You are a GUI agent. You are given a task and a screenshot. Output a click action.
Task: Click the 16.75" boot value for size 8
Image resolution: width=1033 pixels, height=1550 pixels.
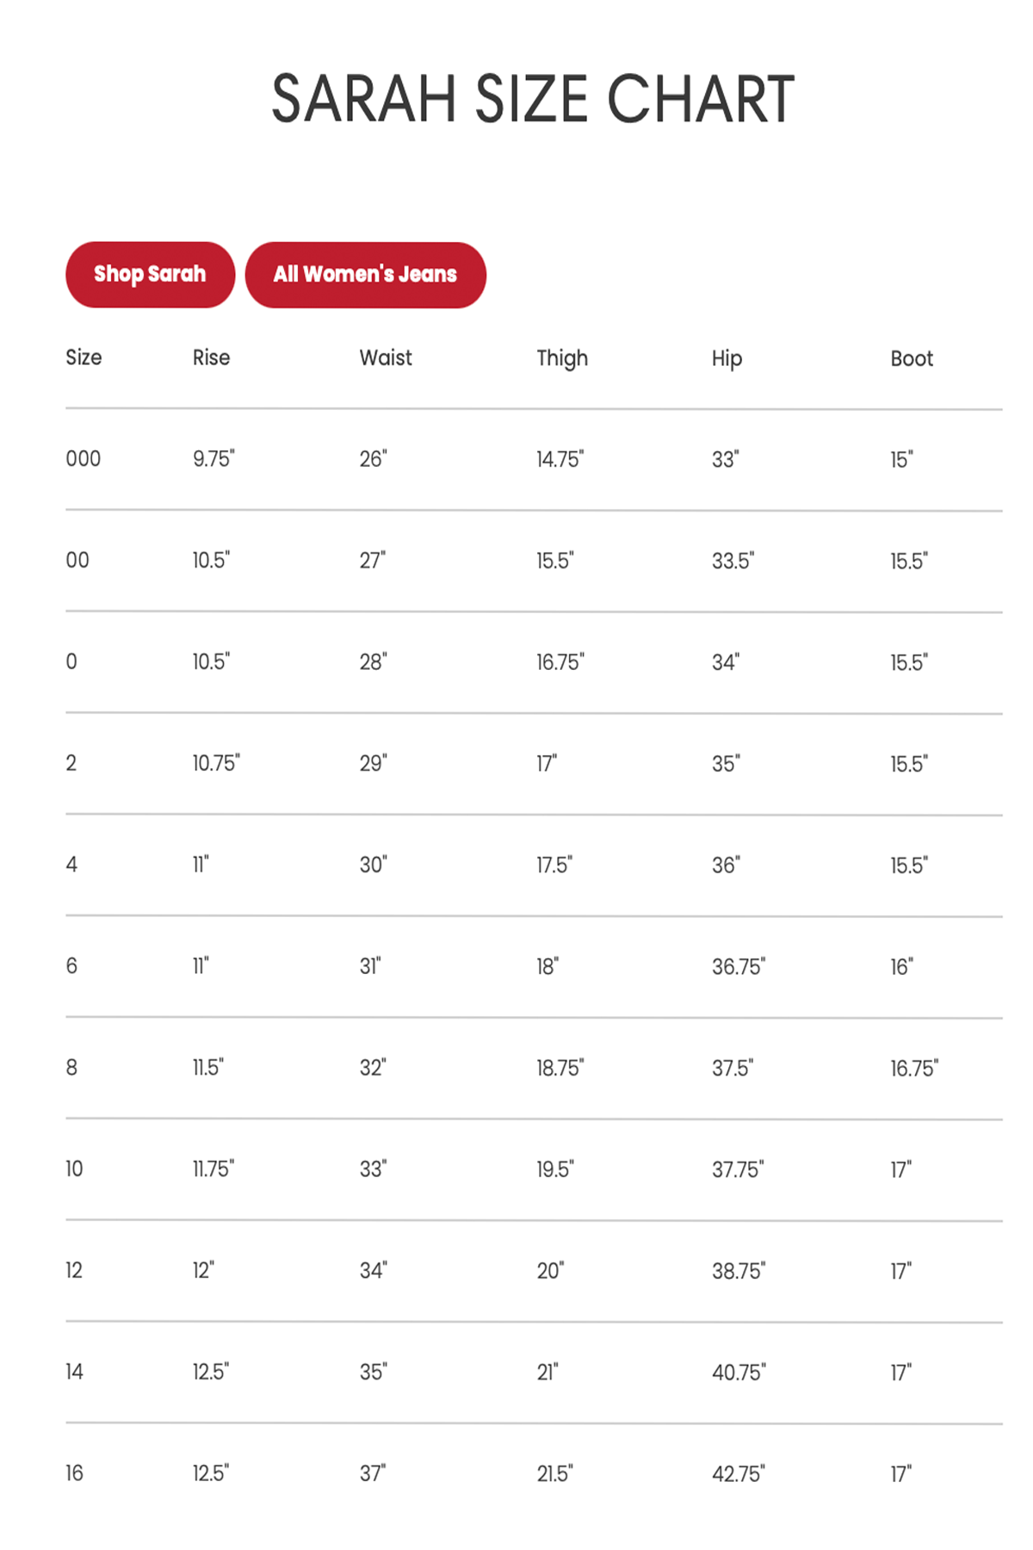(x=914, y=1069)
